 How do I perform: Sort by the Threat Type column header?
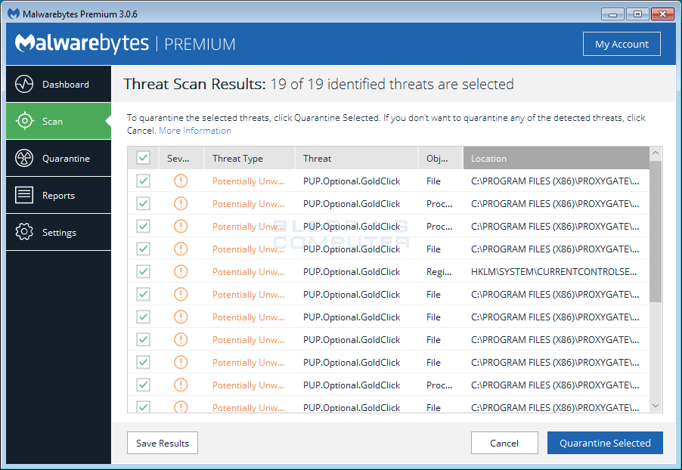pos(250,158)
